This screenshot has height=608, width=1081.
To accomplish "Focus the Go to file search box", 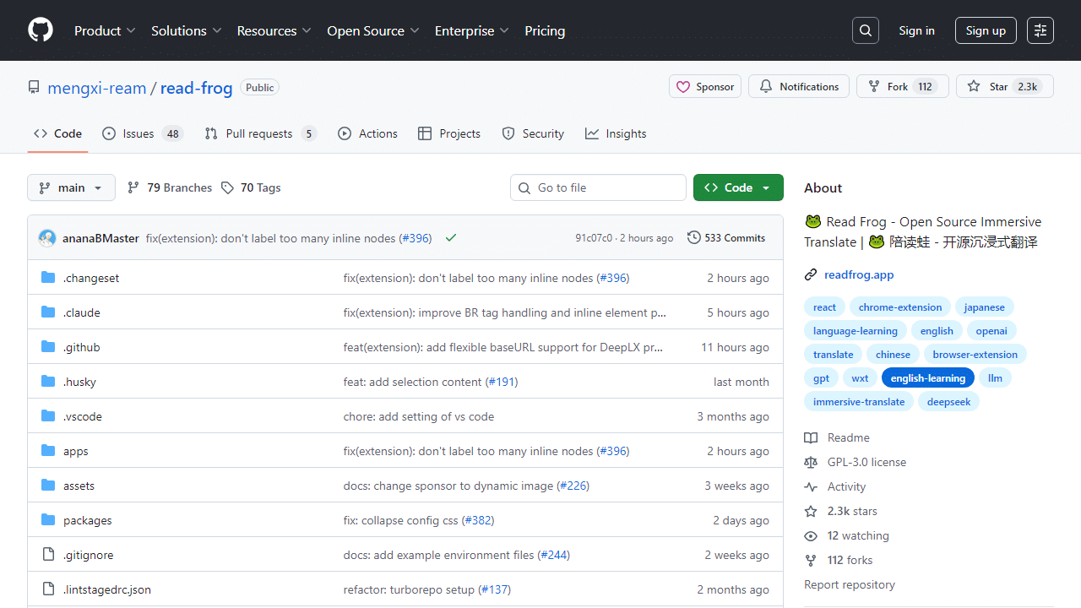I will click(x=598, y=187).
